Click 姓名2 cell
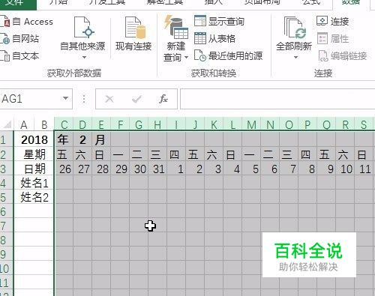Image resolution: width=375 pixels, height=296 pixels. pos(34,197)
